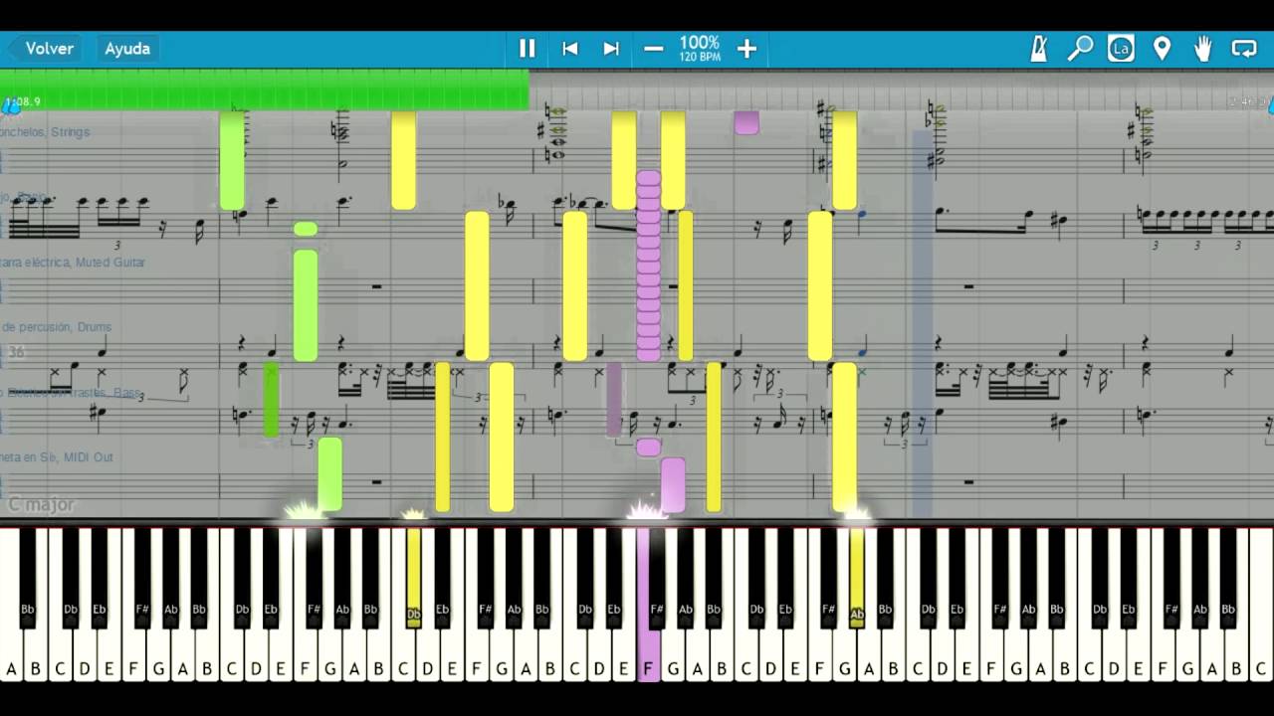
Task: Add a bookmark with the pin icon
Action: pyautogui.click(x=1162, y=48)
